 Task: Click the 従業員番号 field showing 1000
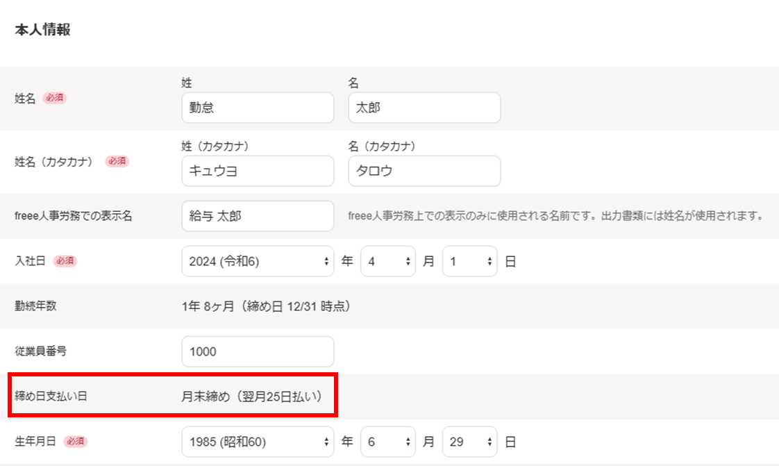[x=257, y=351]
